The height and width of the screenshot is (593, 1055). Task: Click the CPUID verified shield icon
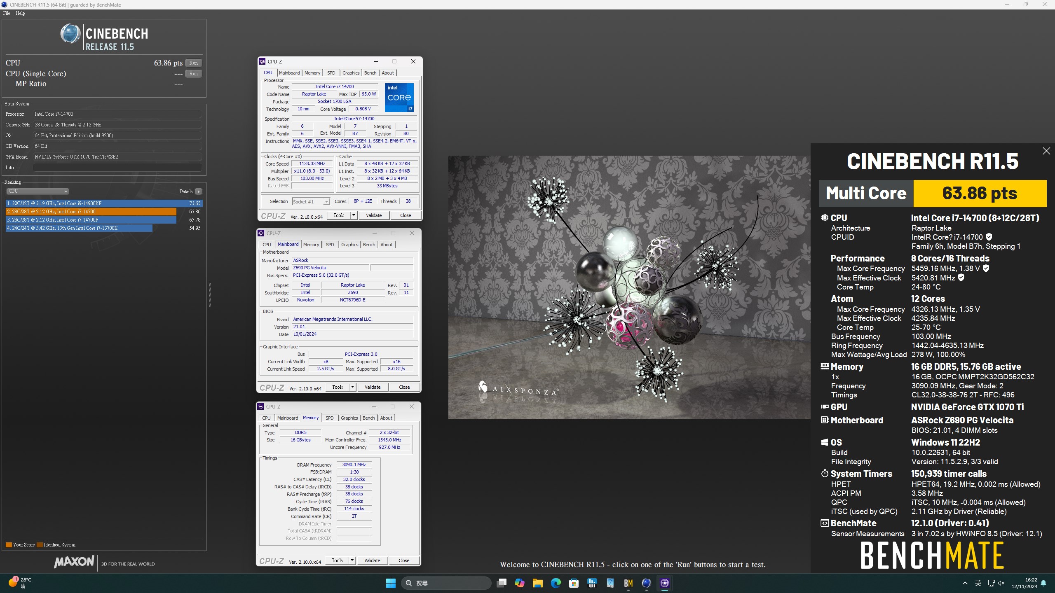(x=989, y=237)
